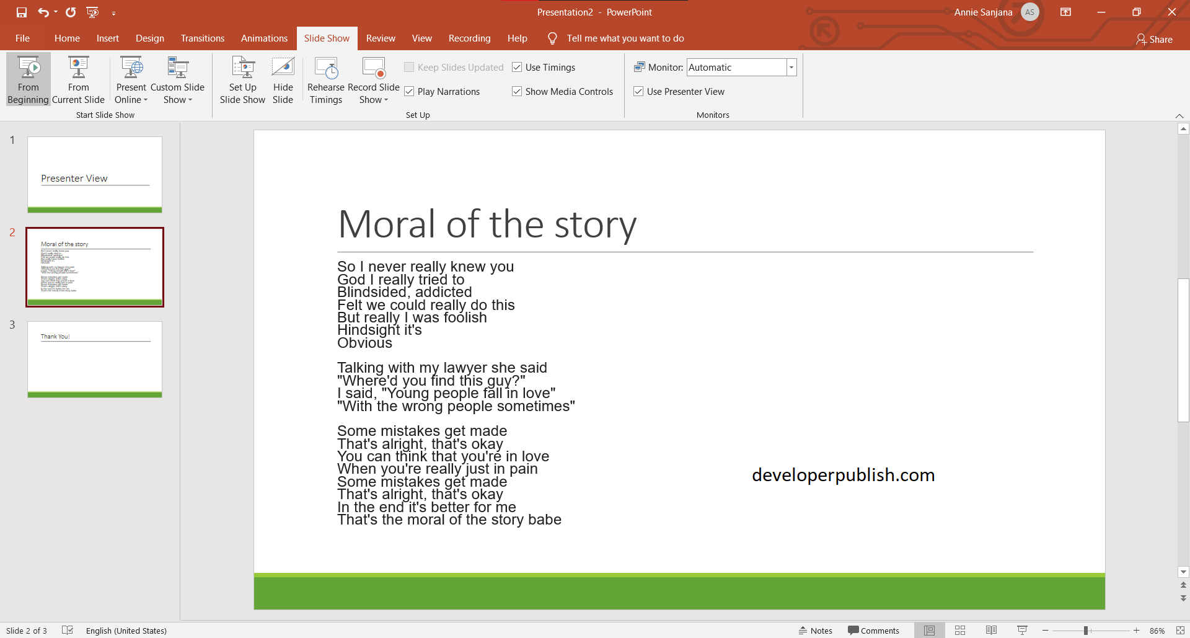Viewport: 1190px width, 638px height.
Task: Switch to Slide Sorter view
Action: 960,630
